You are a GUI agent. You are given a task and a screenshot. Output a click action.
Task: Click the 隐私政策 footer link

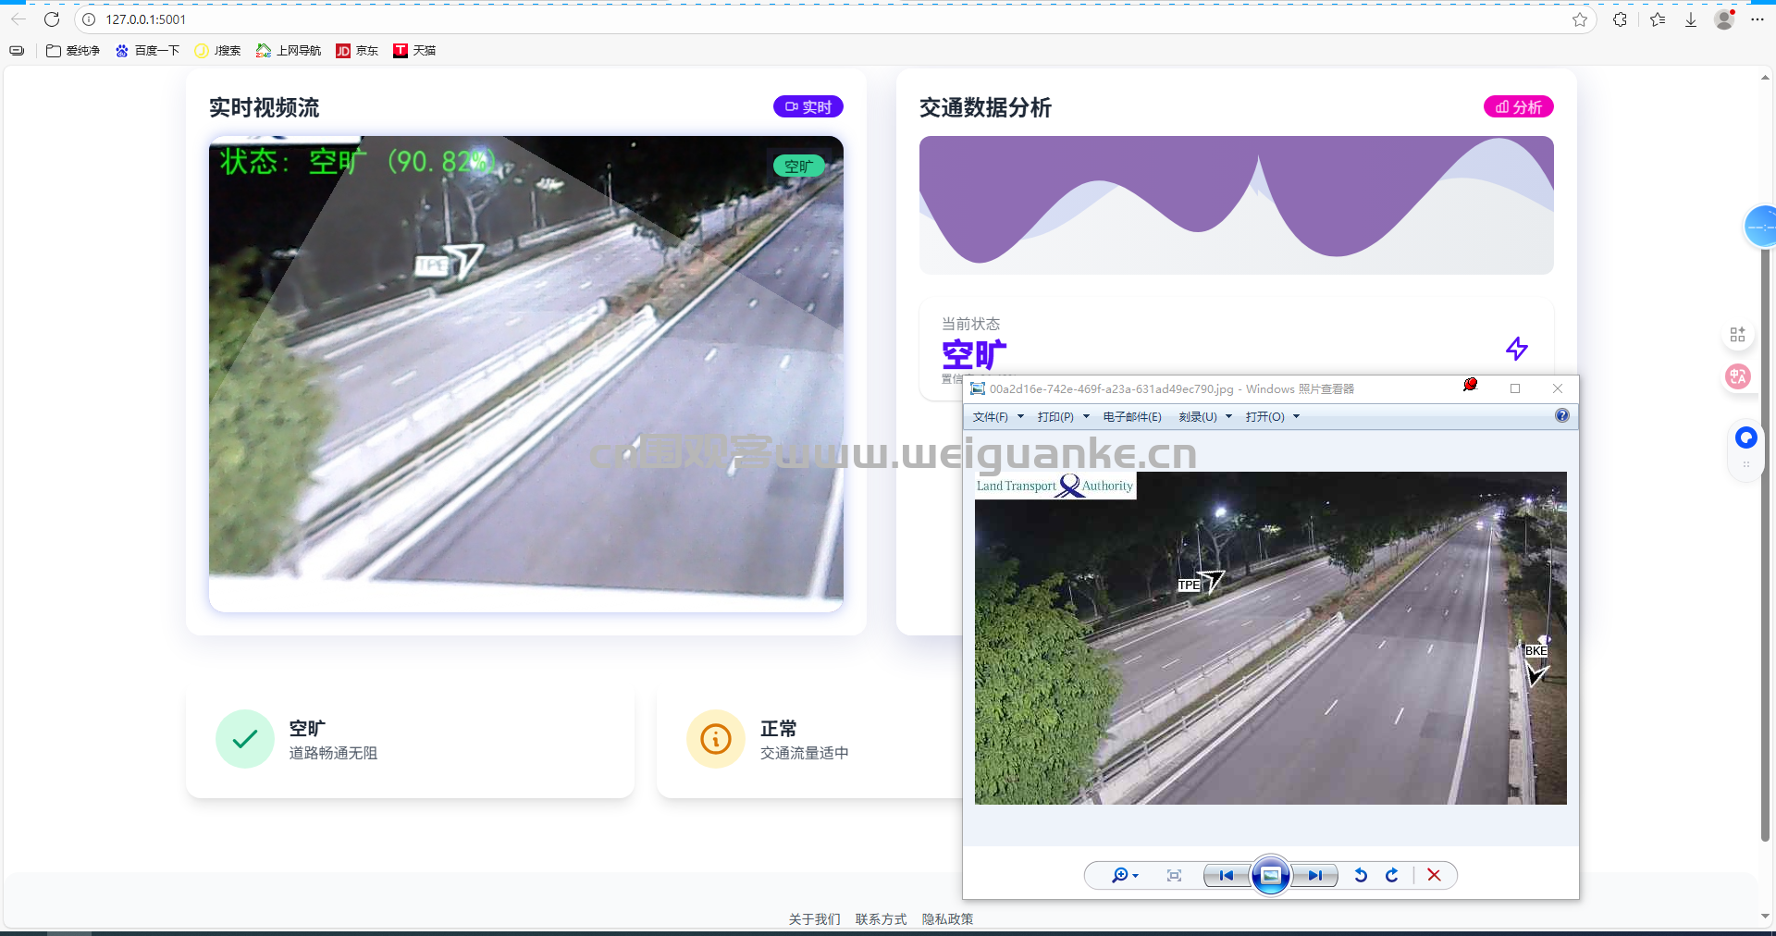(x=947, y=918)
